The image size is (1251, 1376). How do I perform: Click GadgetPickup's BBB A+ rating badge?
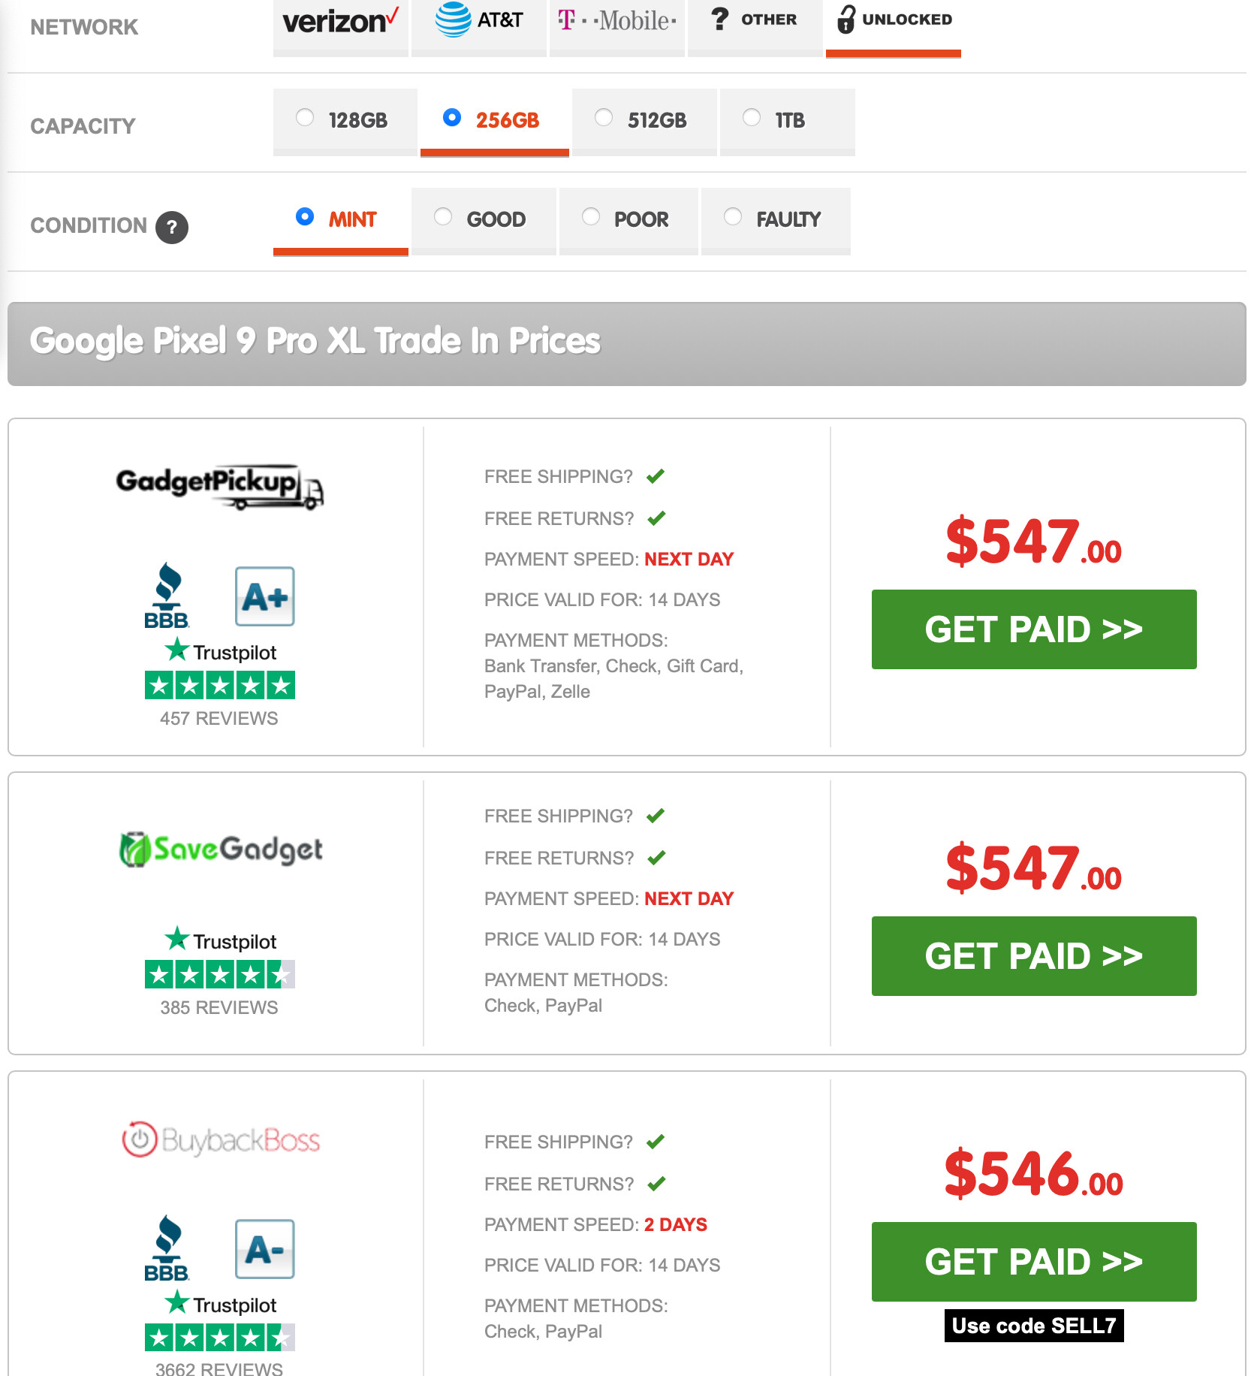click(x=264, y=597)
